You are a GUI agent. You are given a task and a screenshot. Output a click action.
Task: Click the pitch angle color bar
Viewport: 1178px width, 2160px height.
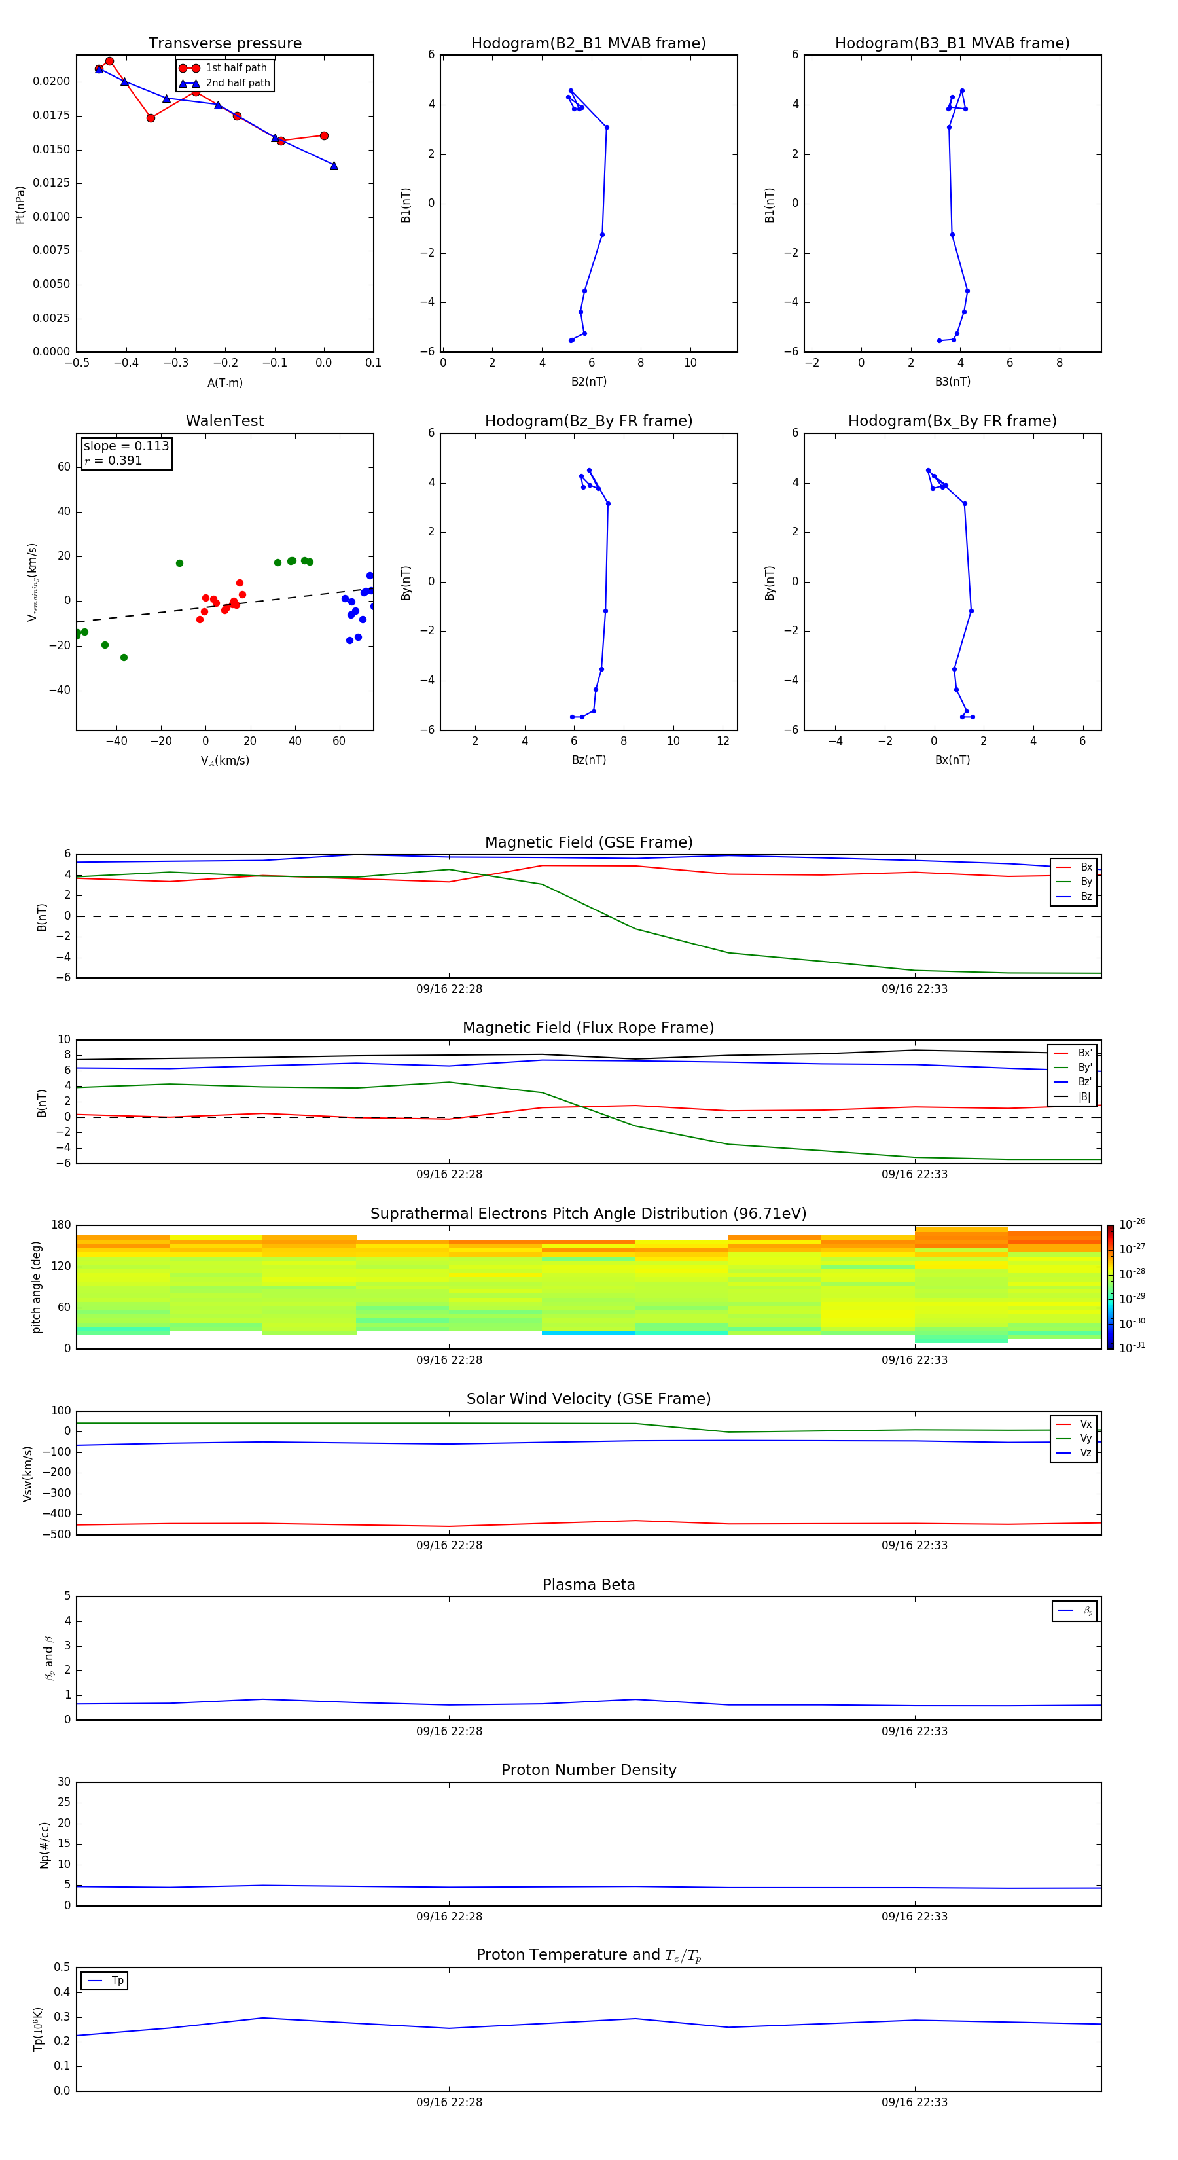[1110, 1287]
